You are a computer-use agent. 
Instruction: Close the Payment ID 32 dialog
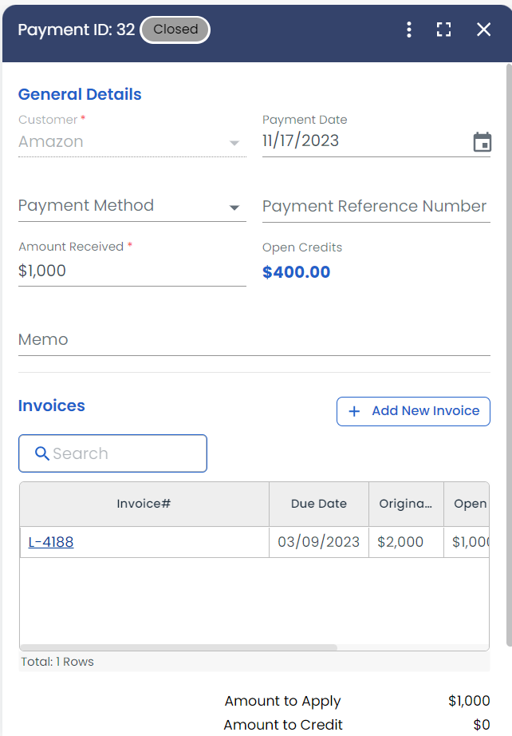click(x=483, y=30)
